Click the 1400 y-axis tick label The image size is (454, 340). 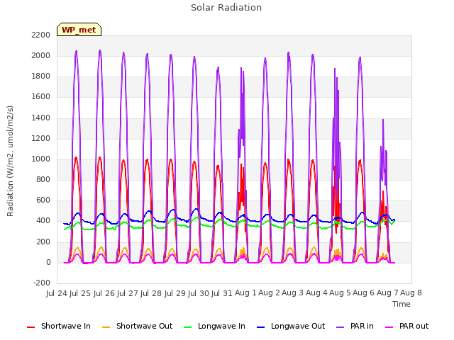click(41, 118)
